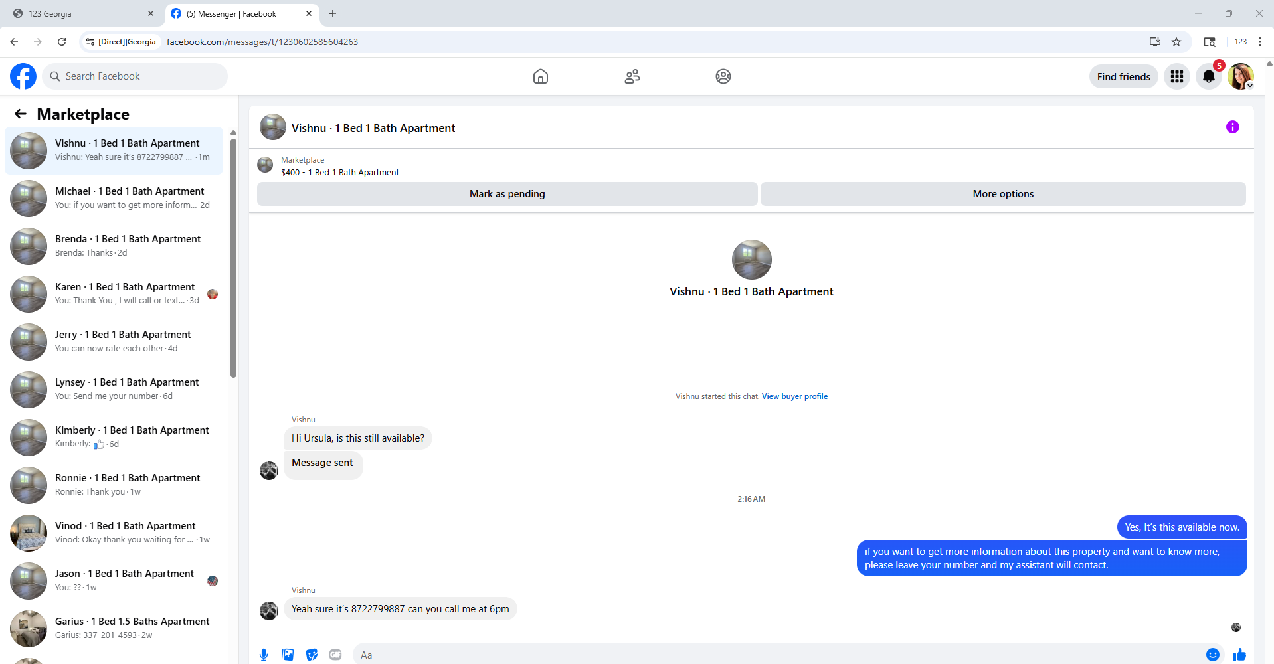The width and height of the screenshot is (1274, 664).
Task: Open the browser three-dot menu
Action: pos(1260,42)
